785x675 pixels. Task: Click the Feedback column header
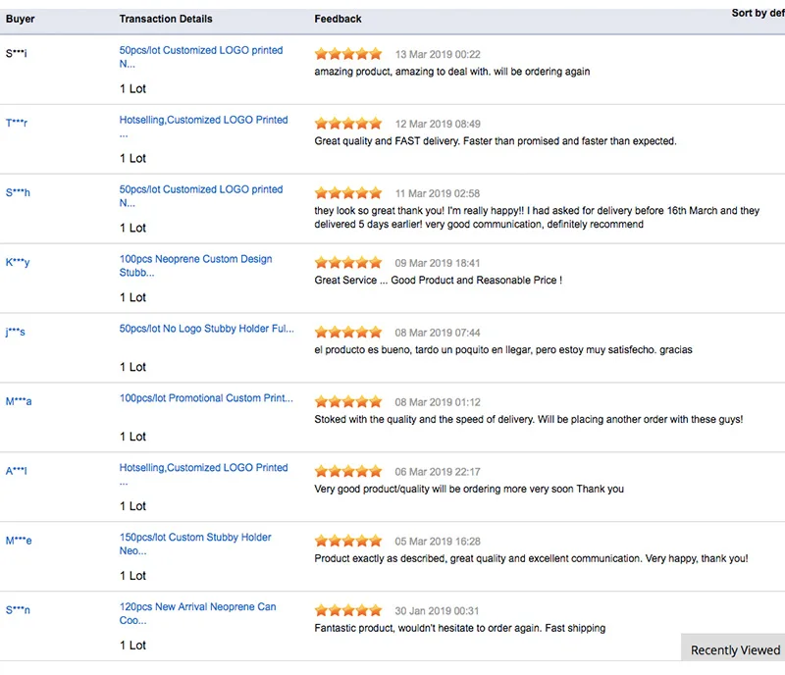(x=338, y=19)
